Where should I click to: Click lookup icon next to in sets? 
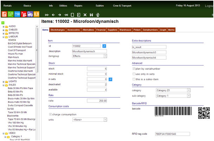click(110, 79)
